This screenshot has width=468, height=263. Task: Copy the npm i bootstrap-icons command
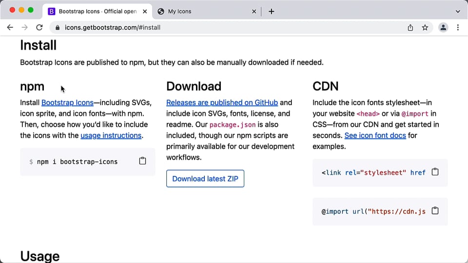tap(142, 161)
